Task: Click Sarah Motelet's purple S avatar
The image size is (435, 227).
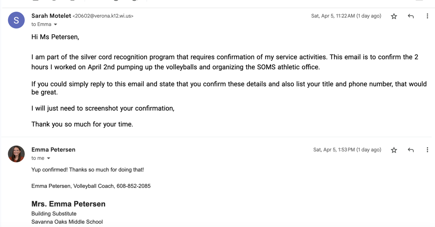Action: pyautogui.click(x=16, y=20)
